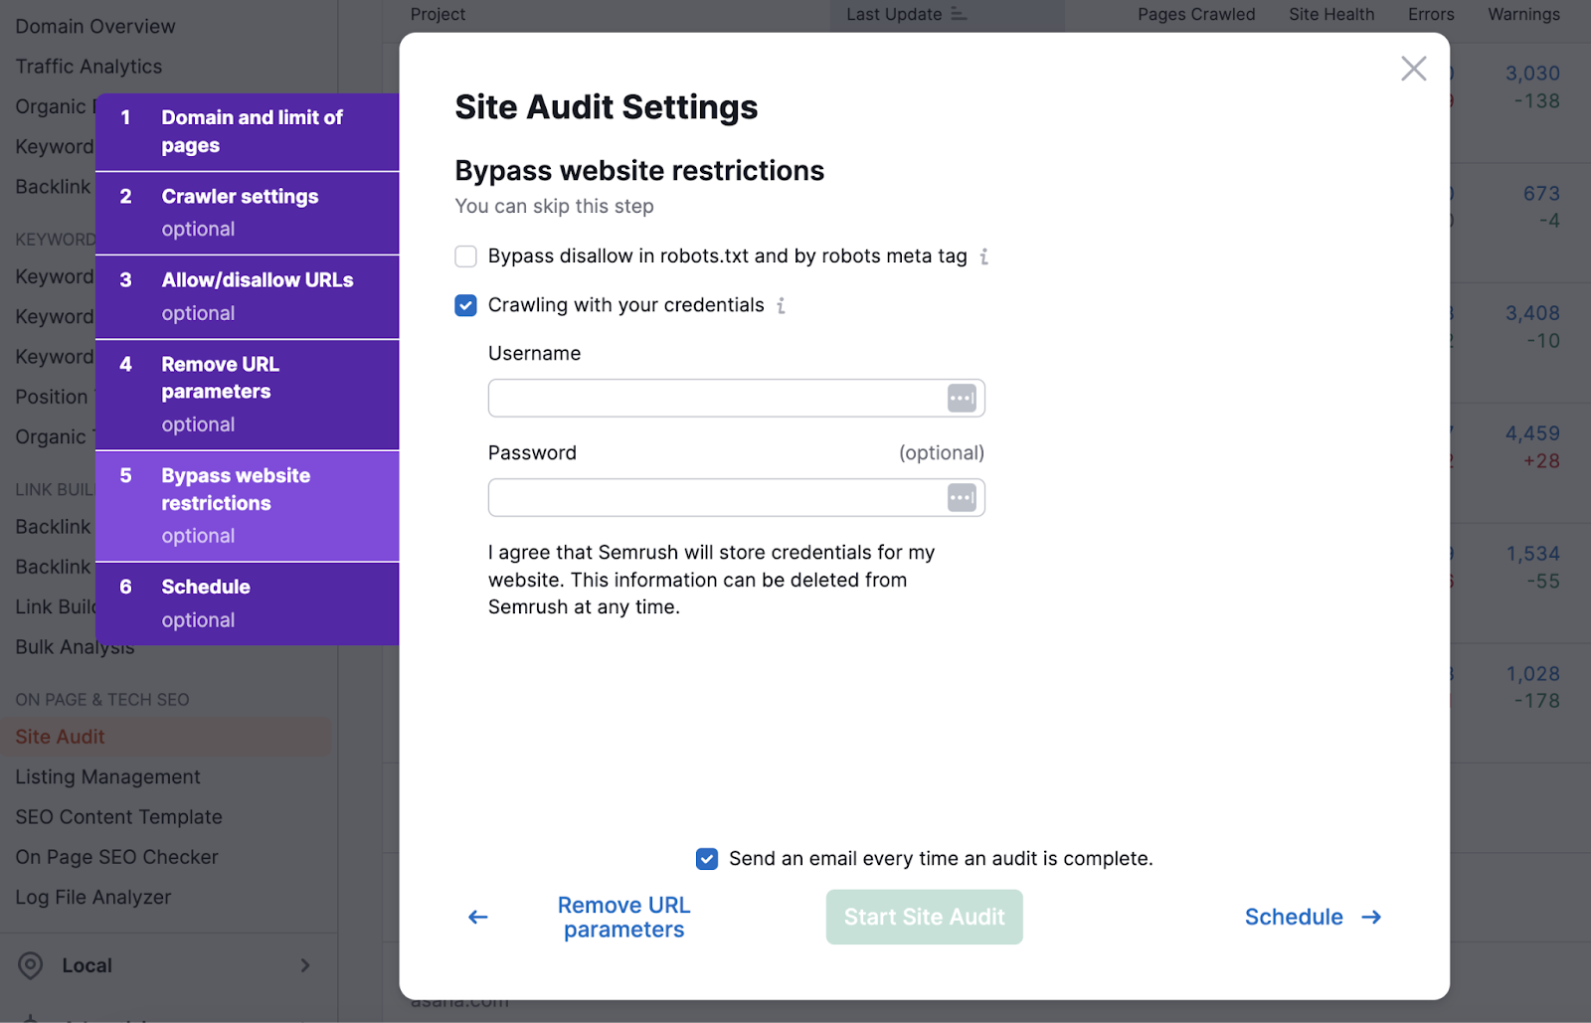Viewport: 1591px width, 1023px height.
Task: Click the ellipsis icon inside the Username field
Action: click(960, 397)
